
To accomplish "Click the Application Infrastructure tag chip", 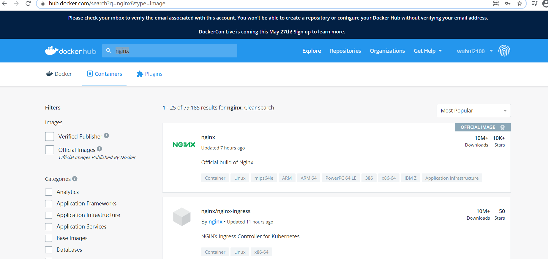I will pos(452,178).
